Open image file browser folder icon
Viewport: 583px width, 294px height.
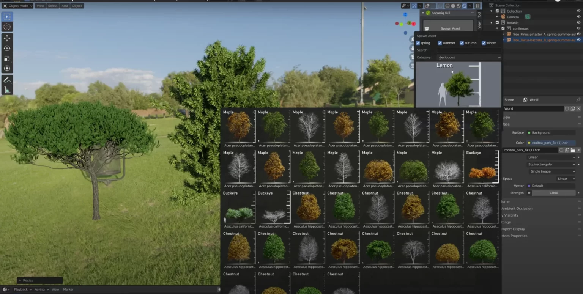coord(573,150)
